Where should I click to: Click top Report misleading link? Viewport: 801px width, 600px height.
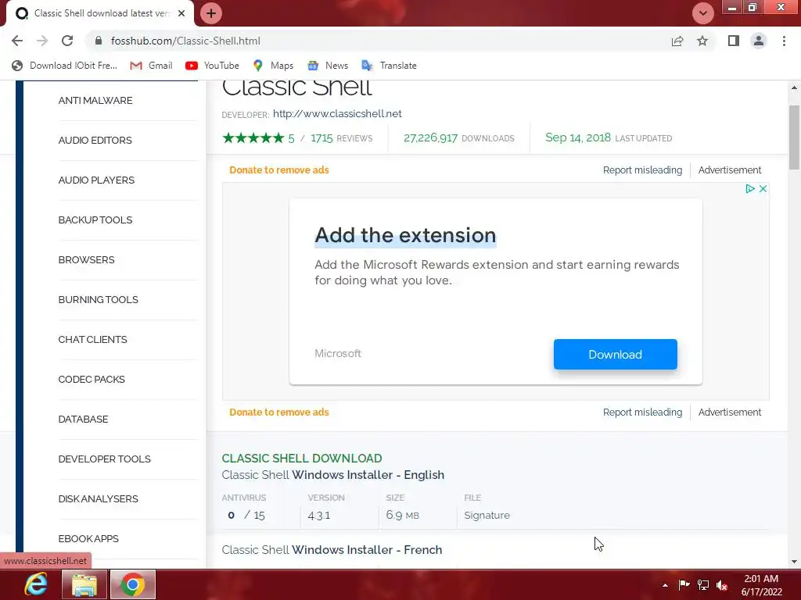(642, 170)
